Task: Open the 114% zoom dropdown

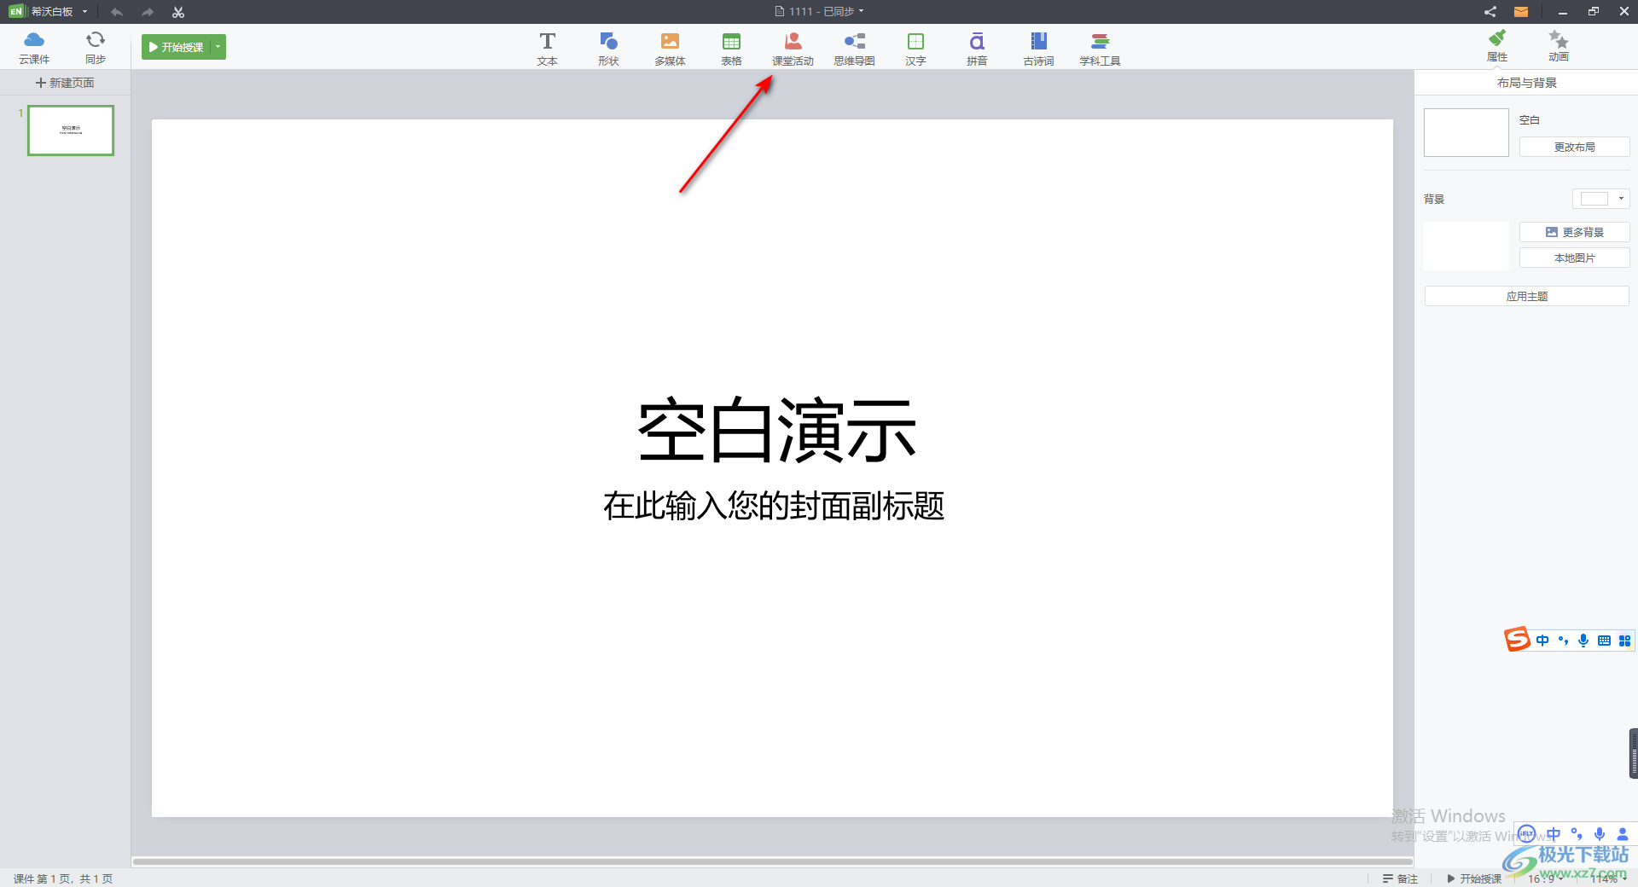Action: pyautogui.click(x=1607, y=878)
